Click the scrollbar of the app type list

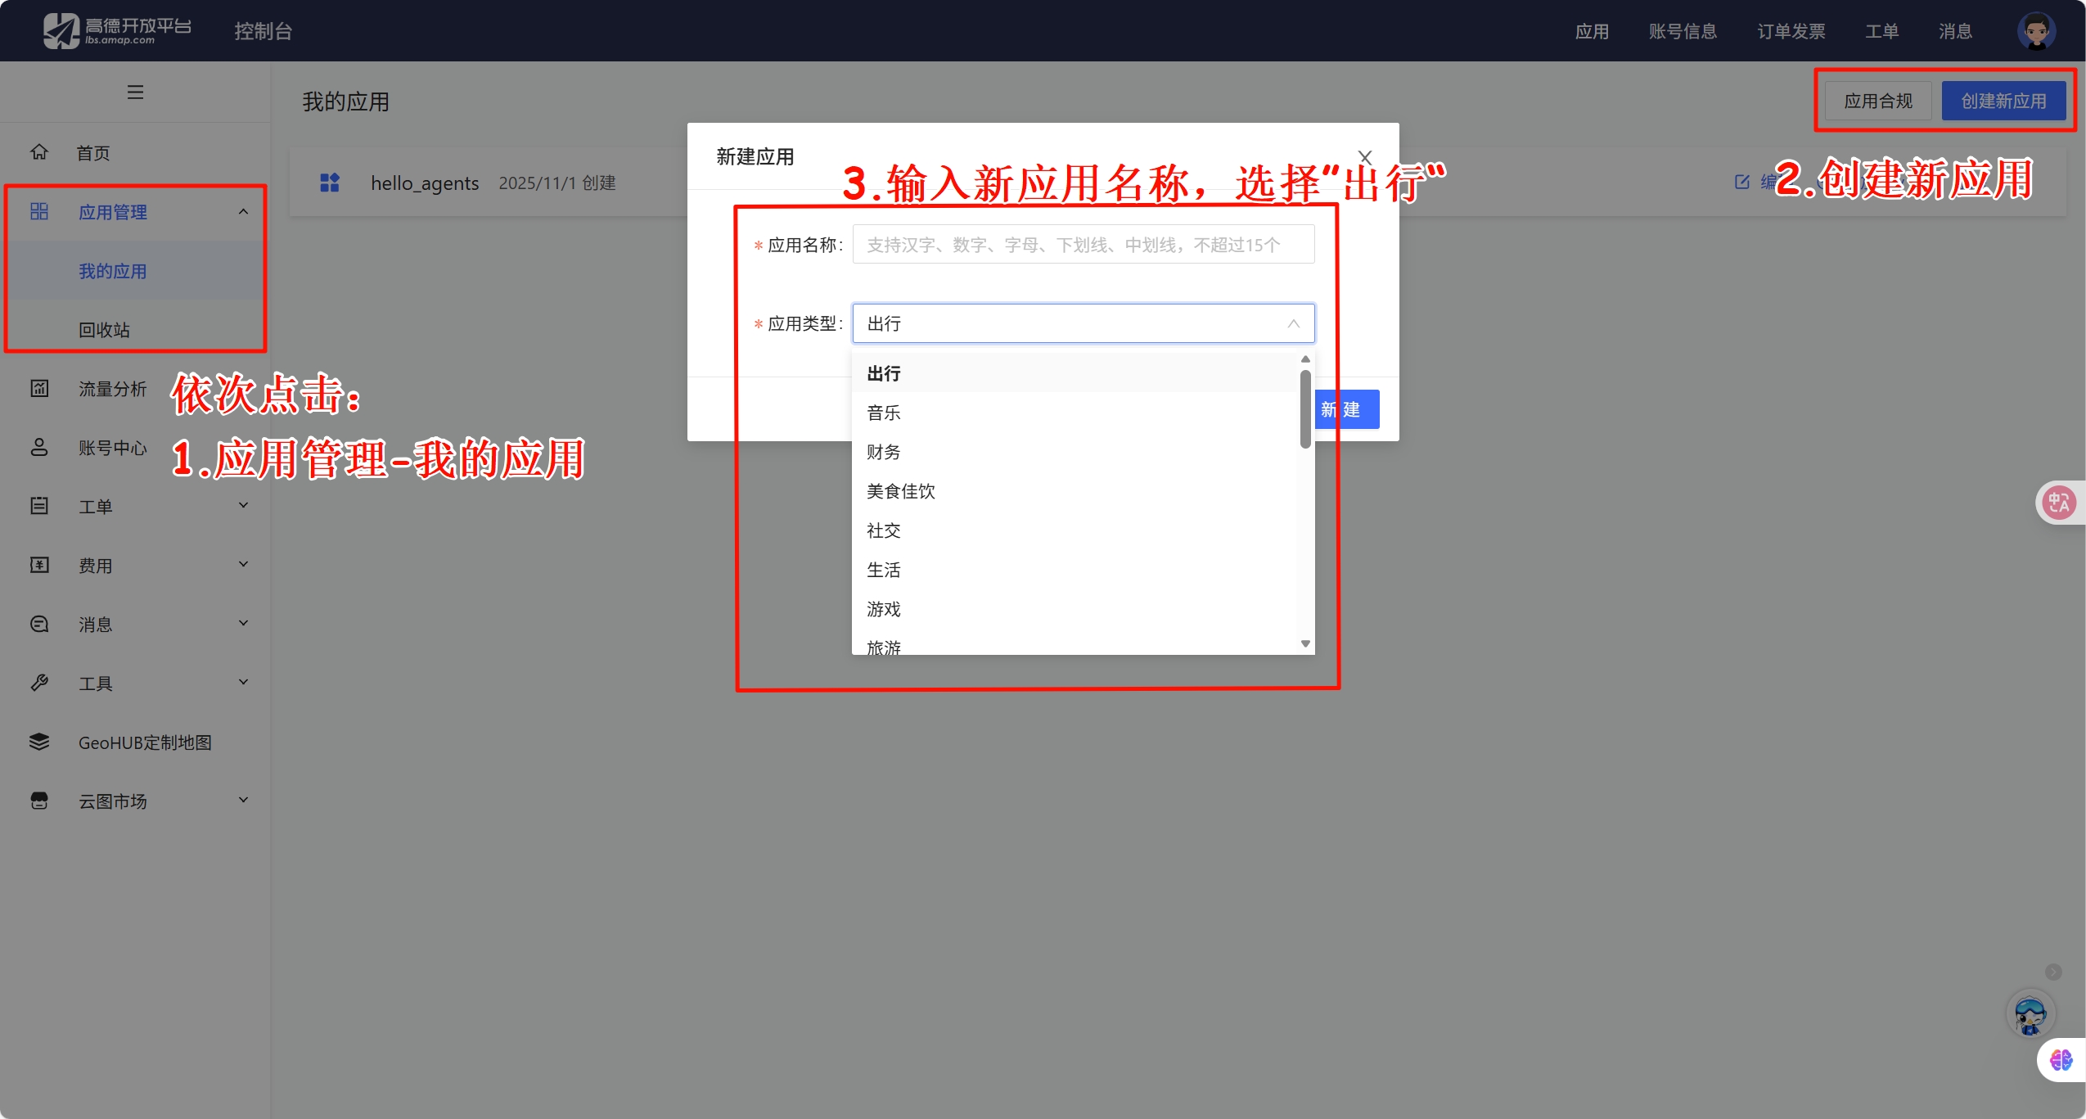(1304, 409)
